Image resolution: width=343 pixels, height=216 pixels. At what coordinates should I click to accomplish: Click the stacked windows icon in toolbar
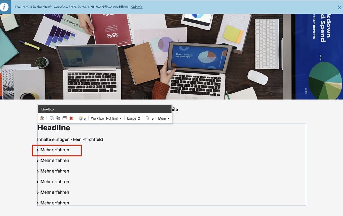(64, 118)
